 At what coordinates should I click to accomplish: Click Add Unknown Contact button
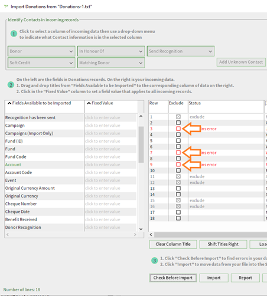pyautogui.click(x=241, y=62)
